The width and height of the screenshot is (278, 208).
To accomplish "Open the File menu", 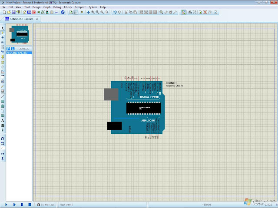I will click(3, 7).
